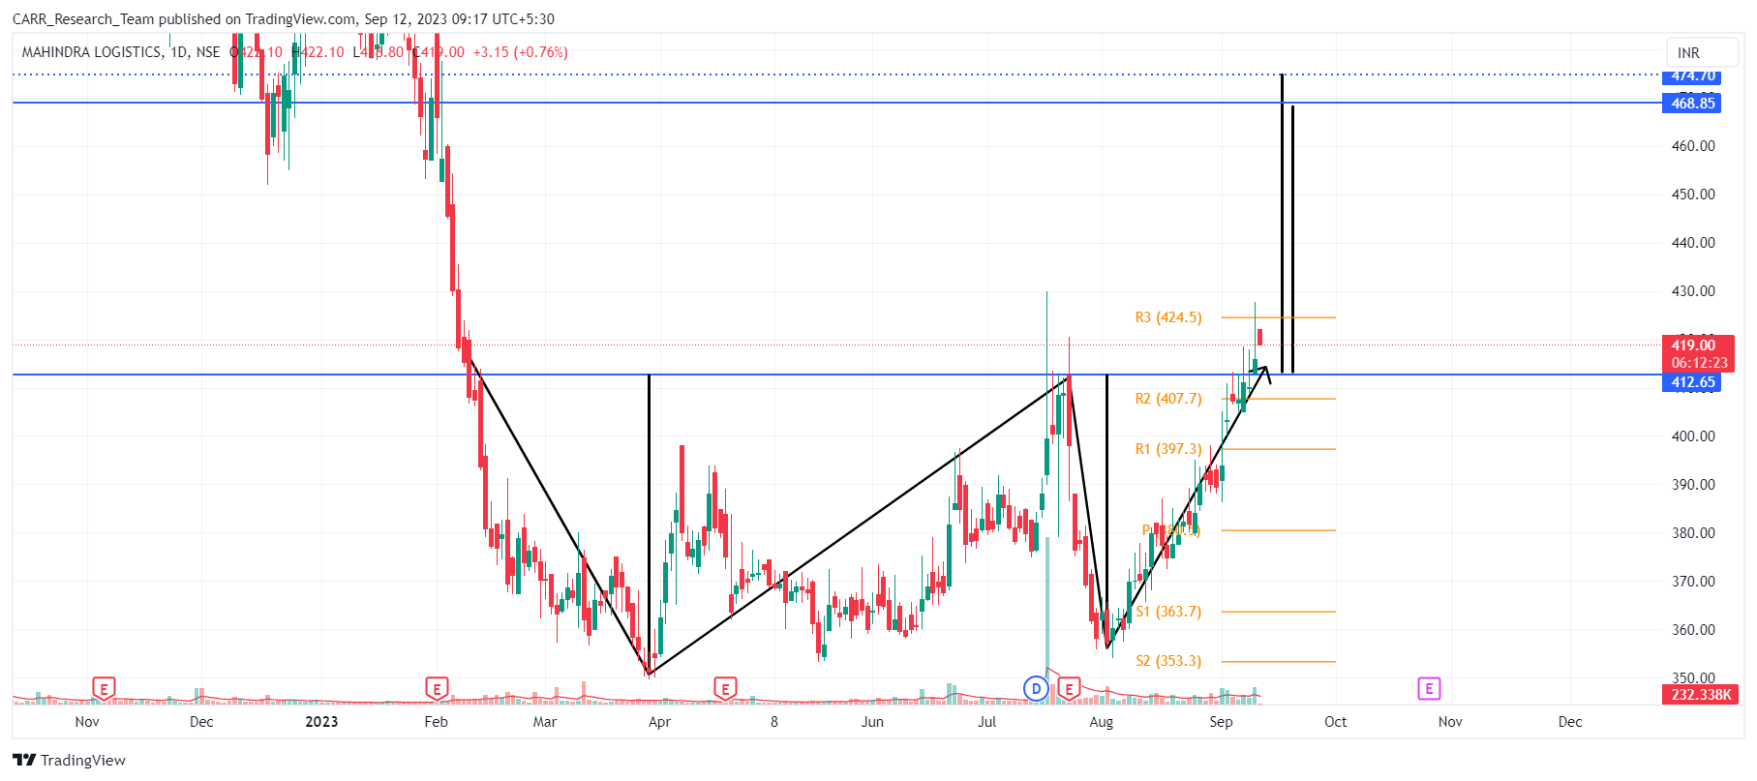Viewport: 1757px width, 781px height.
Task: Click the earnings E marker above Nov
Action: click(x=104, y=689)
